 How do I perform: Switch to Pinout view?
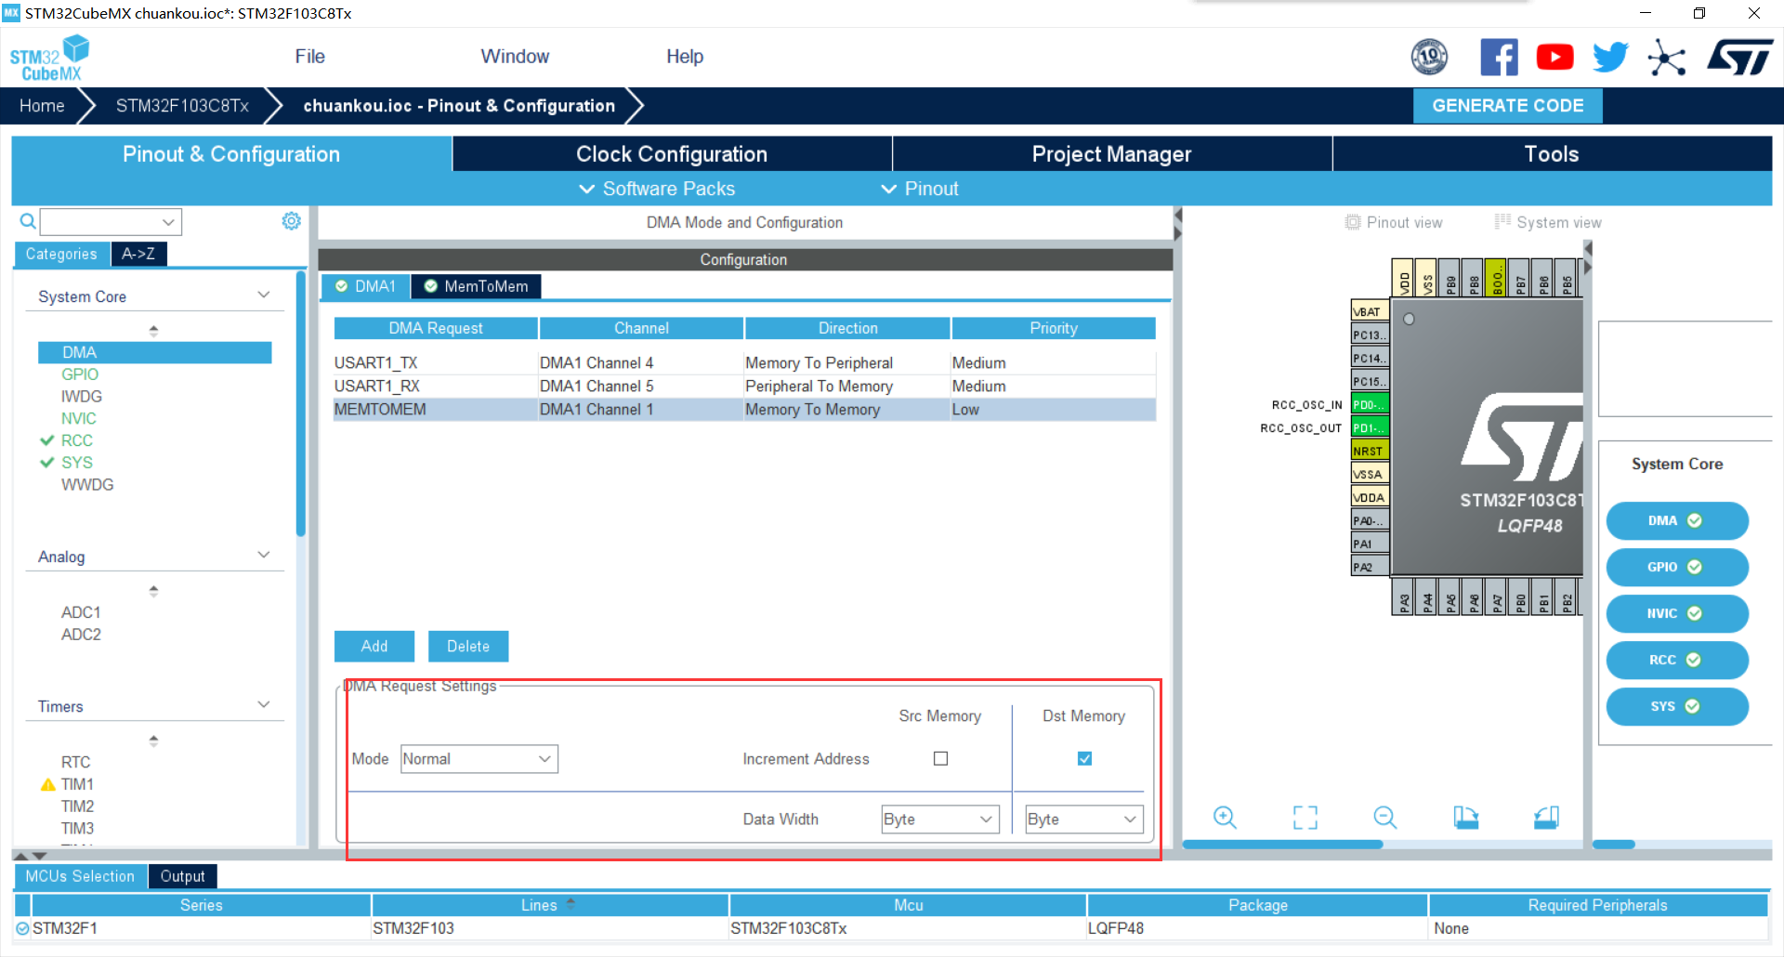click(x=1394, y=222)
